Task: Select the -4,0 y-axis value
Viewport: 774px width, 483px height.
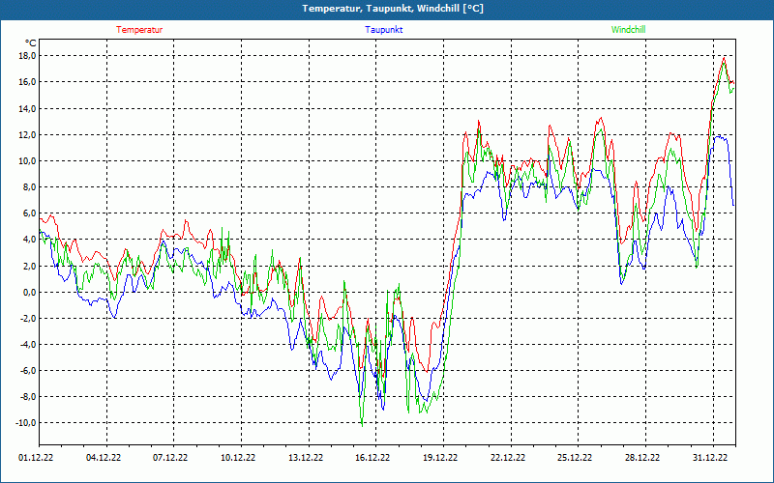Action: pos(27,344)
